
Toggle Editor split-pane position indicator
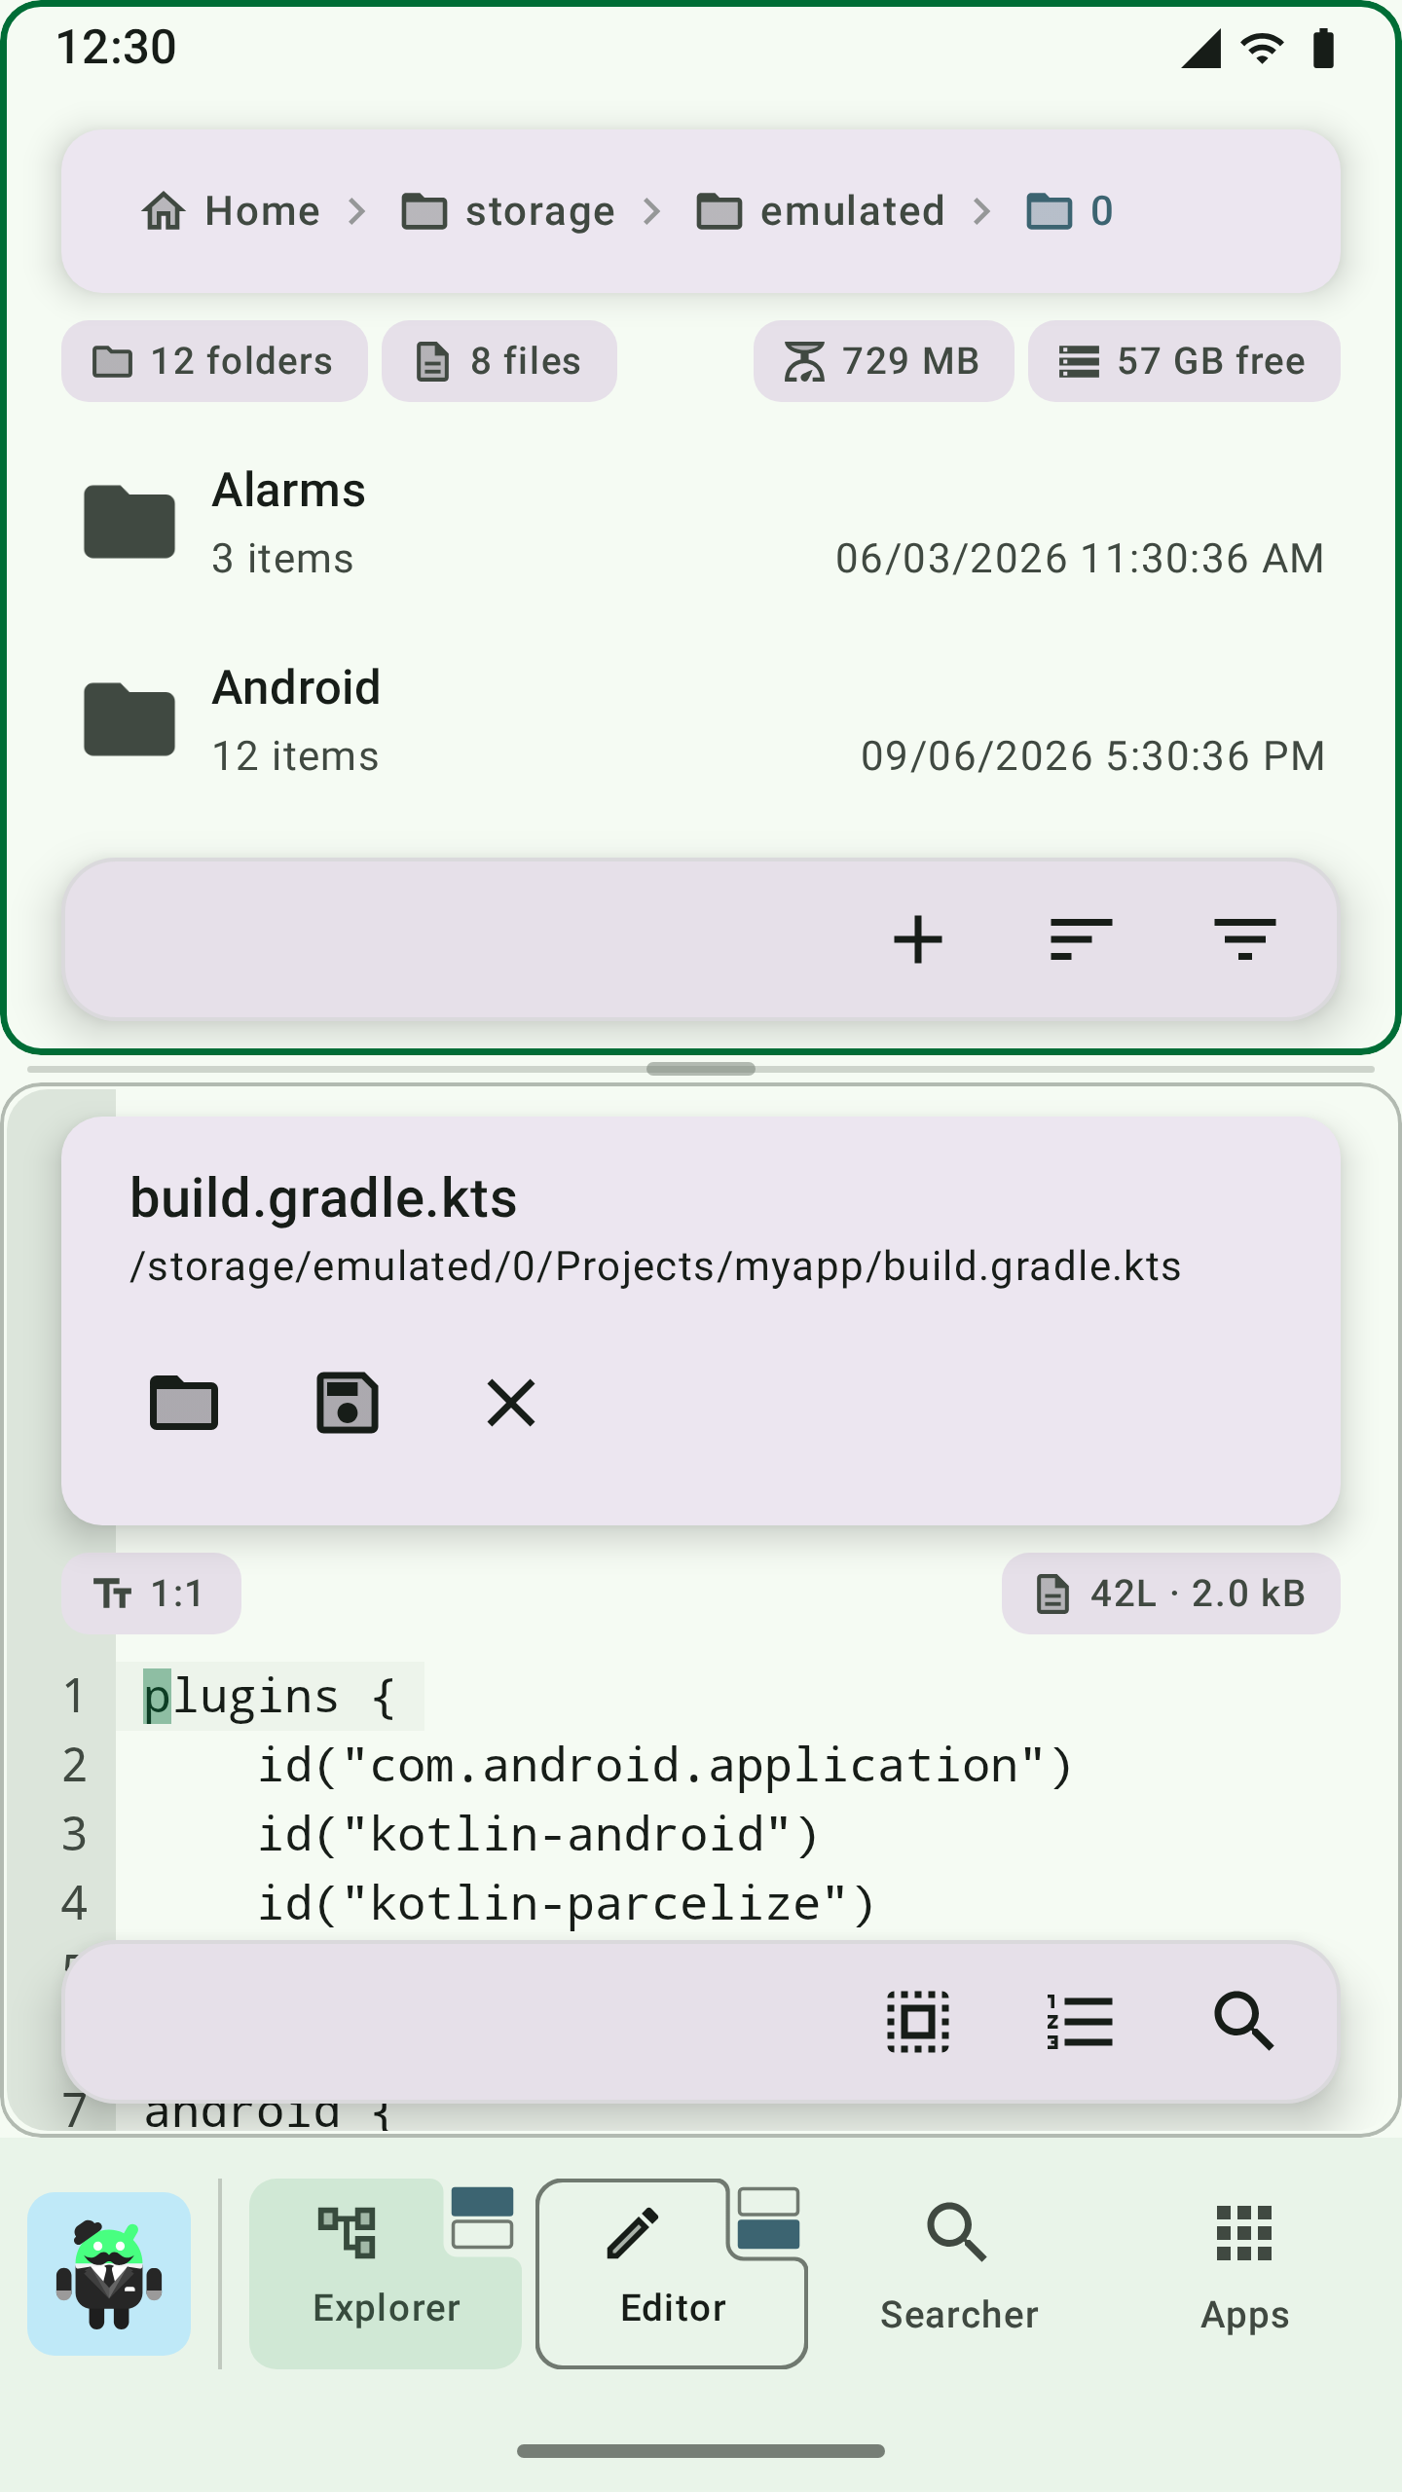point(769,2217)
